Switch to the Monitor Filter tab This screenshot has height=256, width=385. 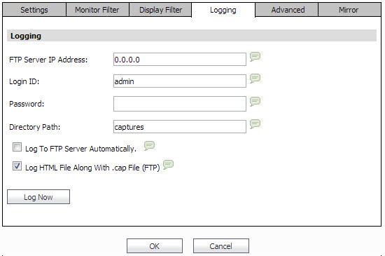coord(97,10)
